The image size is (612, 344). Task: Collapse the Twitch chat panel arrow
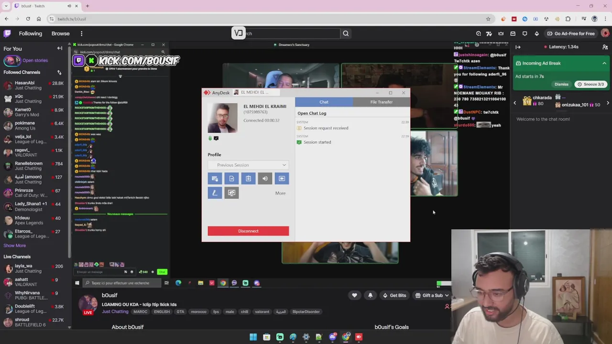pyautogui.click(x=518, y=47)
